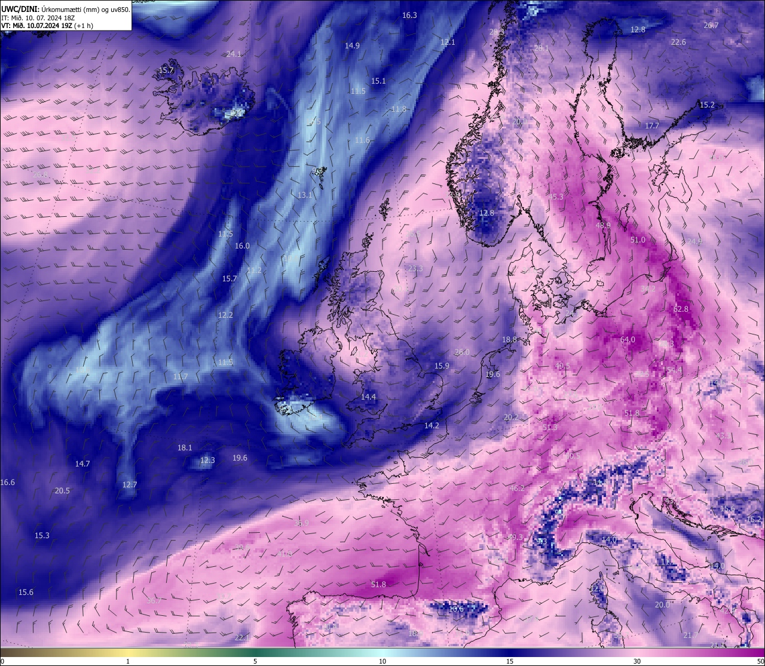Click the color scale tick labeled 0
The width and height of the screenshot is (765, 666).
click(2, 661)
